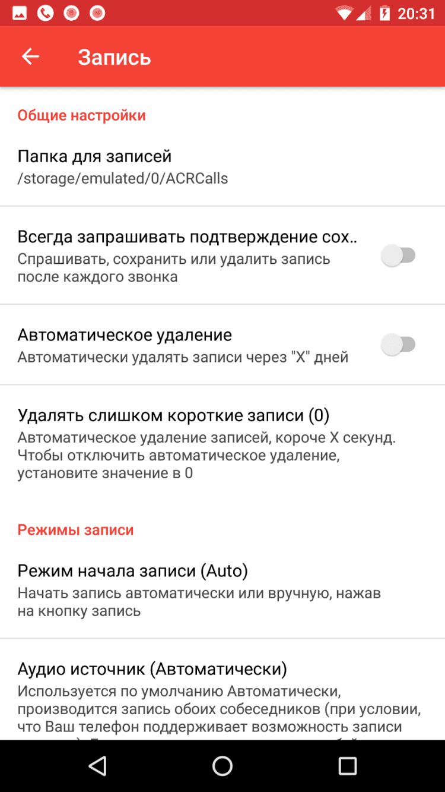Open the Папка для записей folder setting
The width and height of the screenshot is (445, 792).
(223, 166)
